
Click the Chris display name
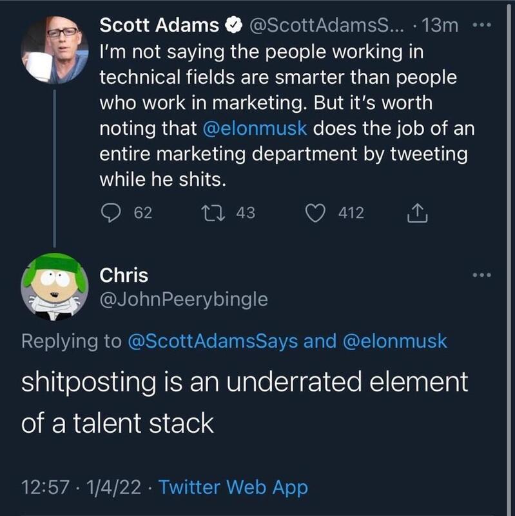click(x=124, y=275)
